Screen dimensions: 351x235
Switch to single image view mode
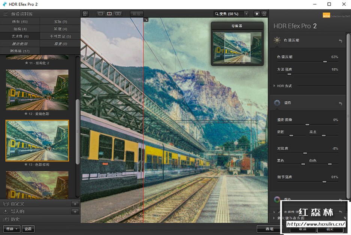tap(100, 14)
